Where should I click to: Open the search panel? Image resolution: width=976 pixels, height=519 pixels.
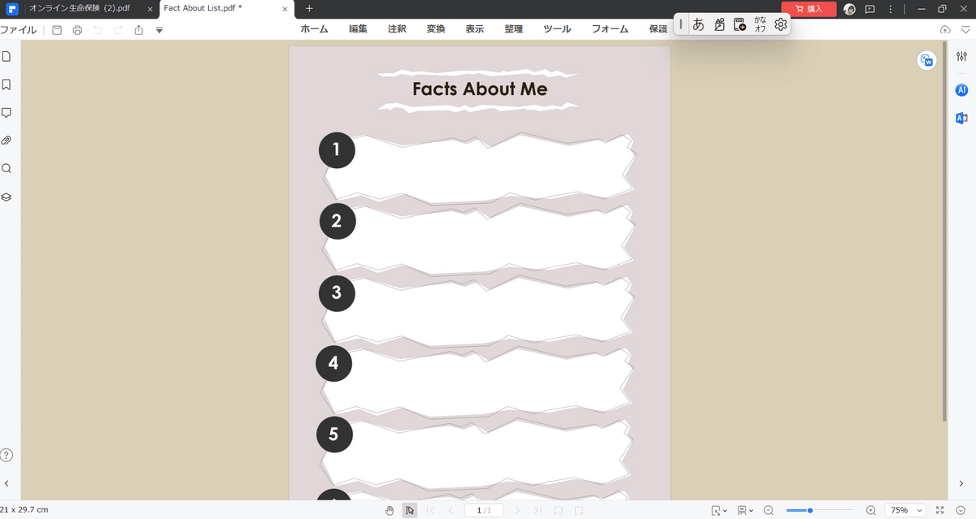7,168
